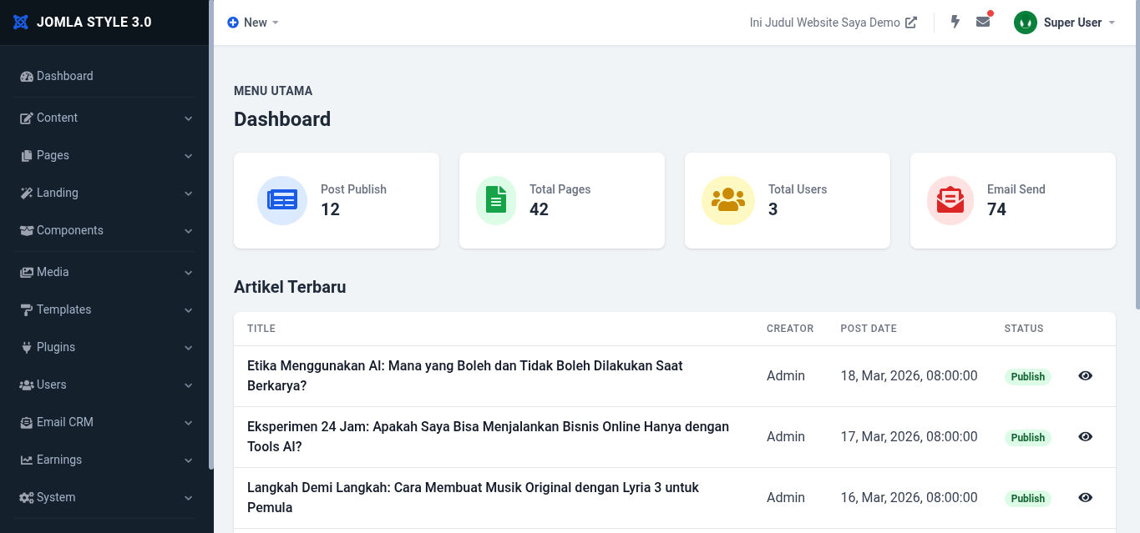
Task: Open article Etika Menggunakan AI title
Action: pos(465,375)
